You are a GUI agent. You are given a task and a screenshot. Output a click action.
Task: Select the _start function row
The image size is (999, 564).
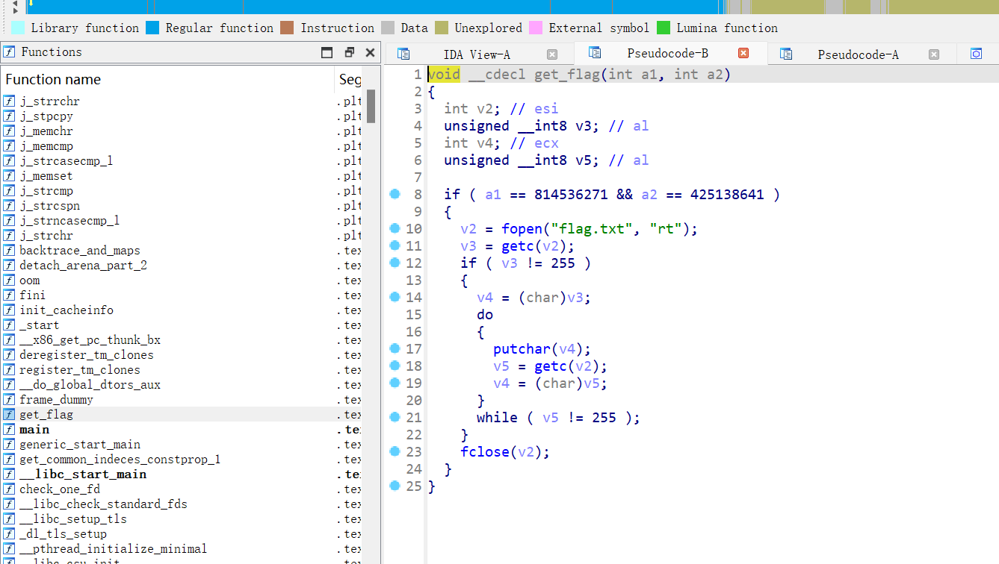point(182,325)
